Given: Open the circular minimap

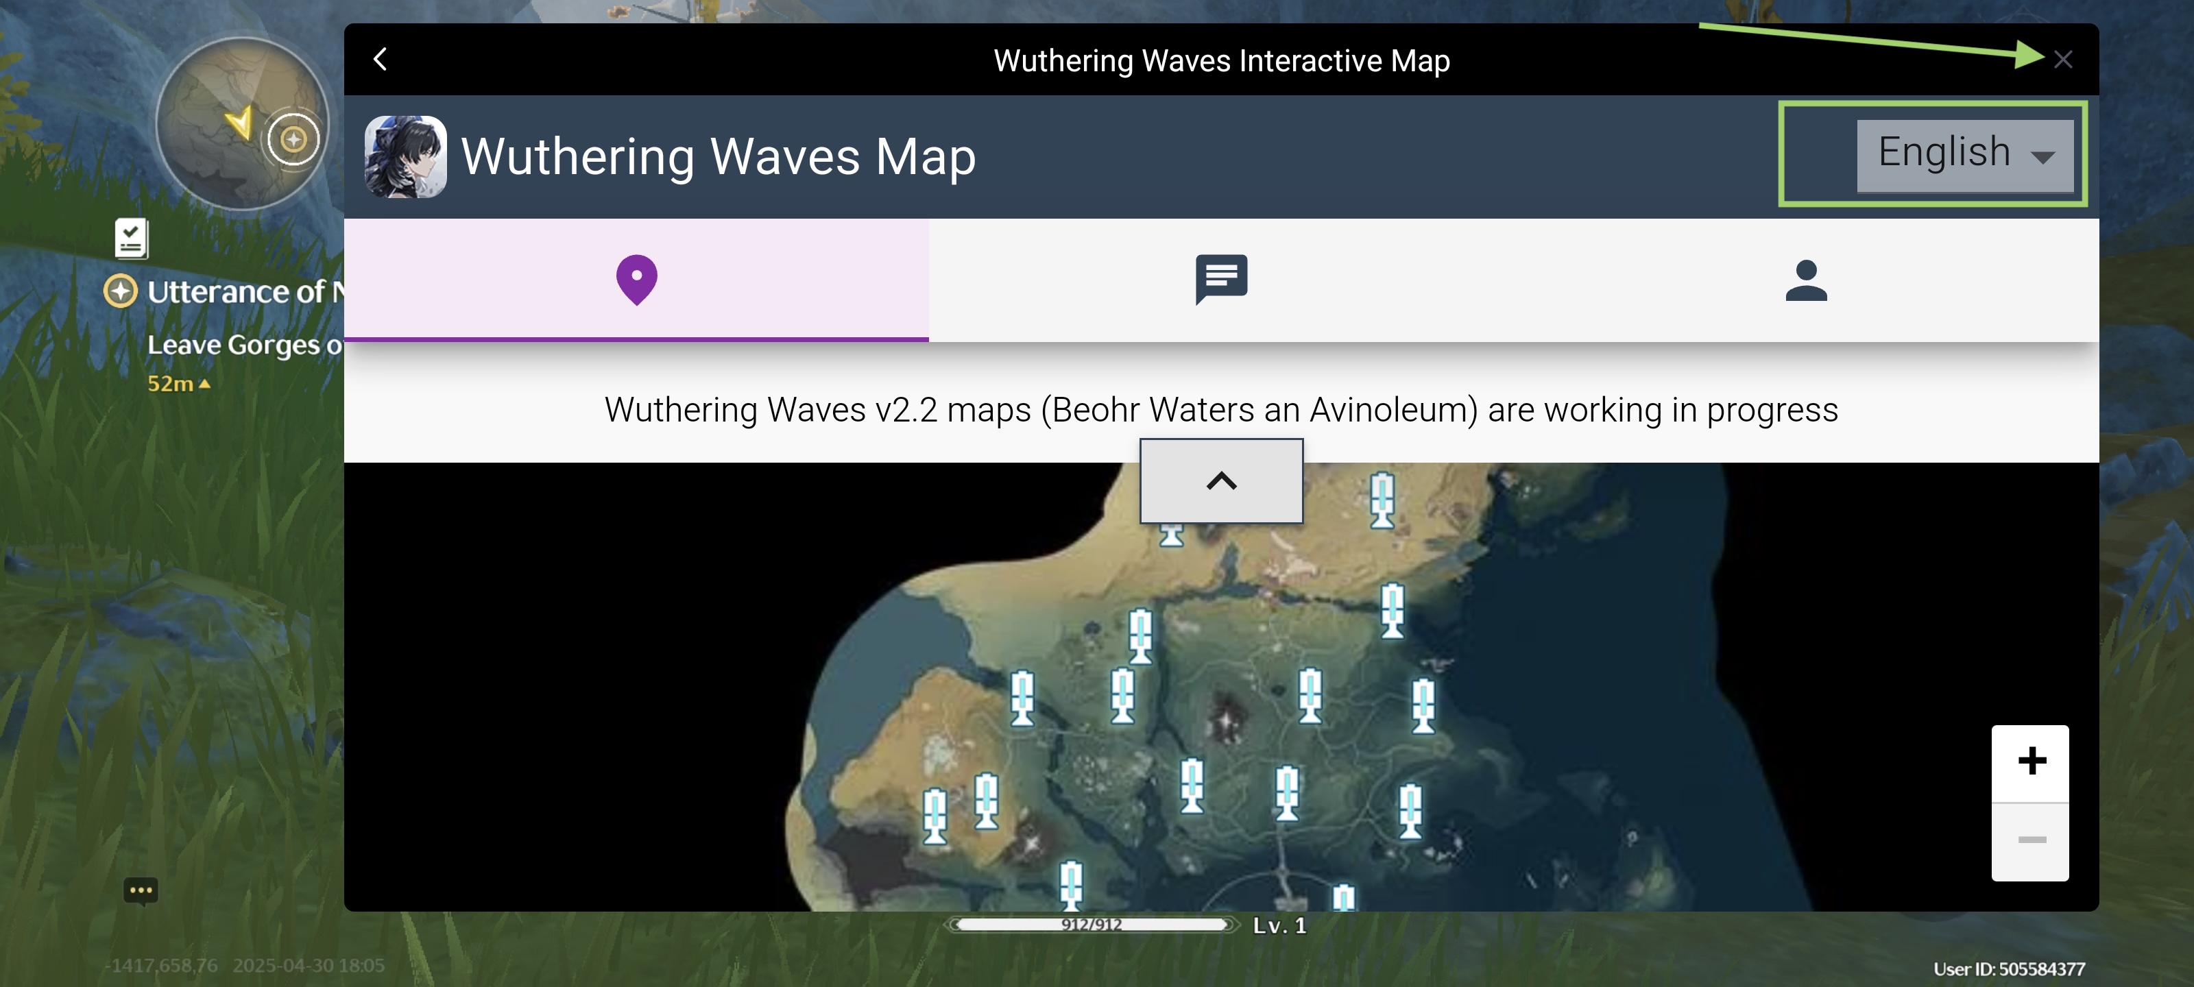Looking at the screenshot, I should pyautogui.click(x=242, y=123).
